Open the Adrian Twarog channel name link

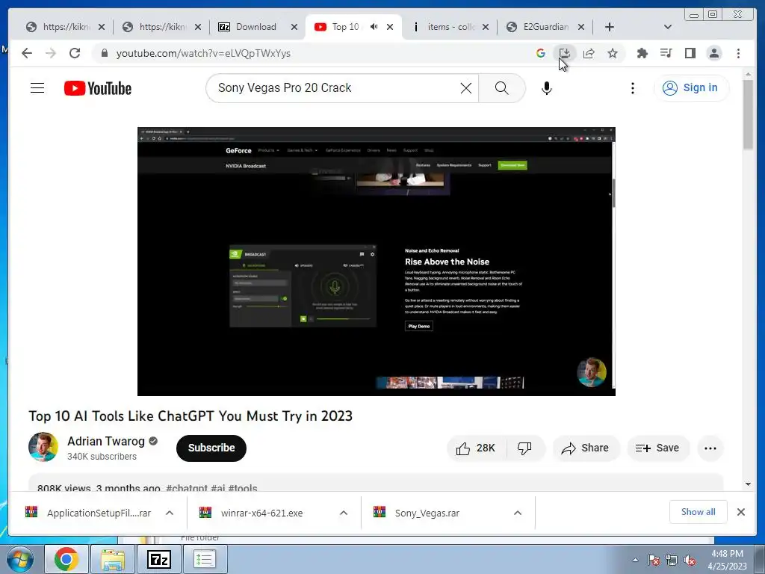tap(106, 441)
